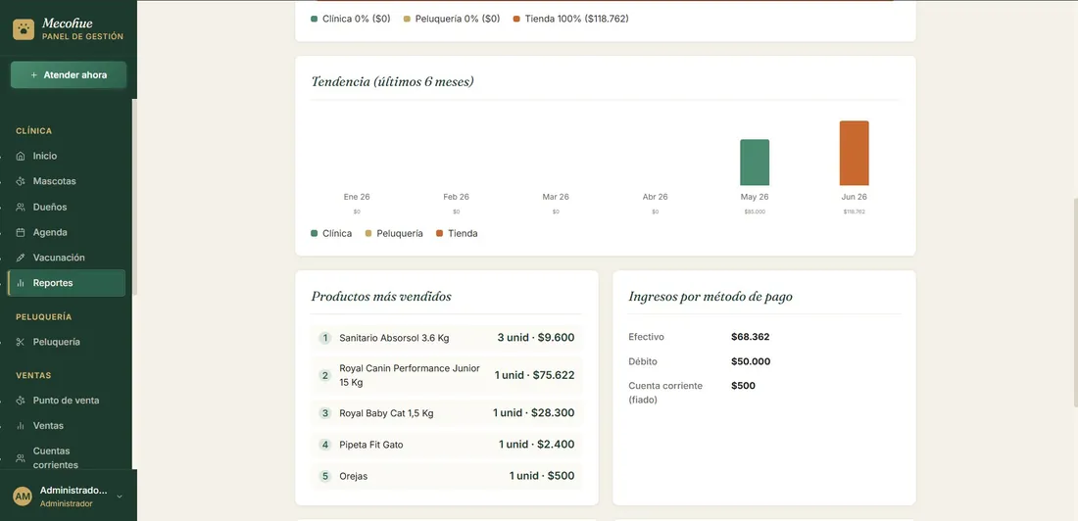Click the Agenda calendar icon

[x=21, y=232]
